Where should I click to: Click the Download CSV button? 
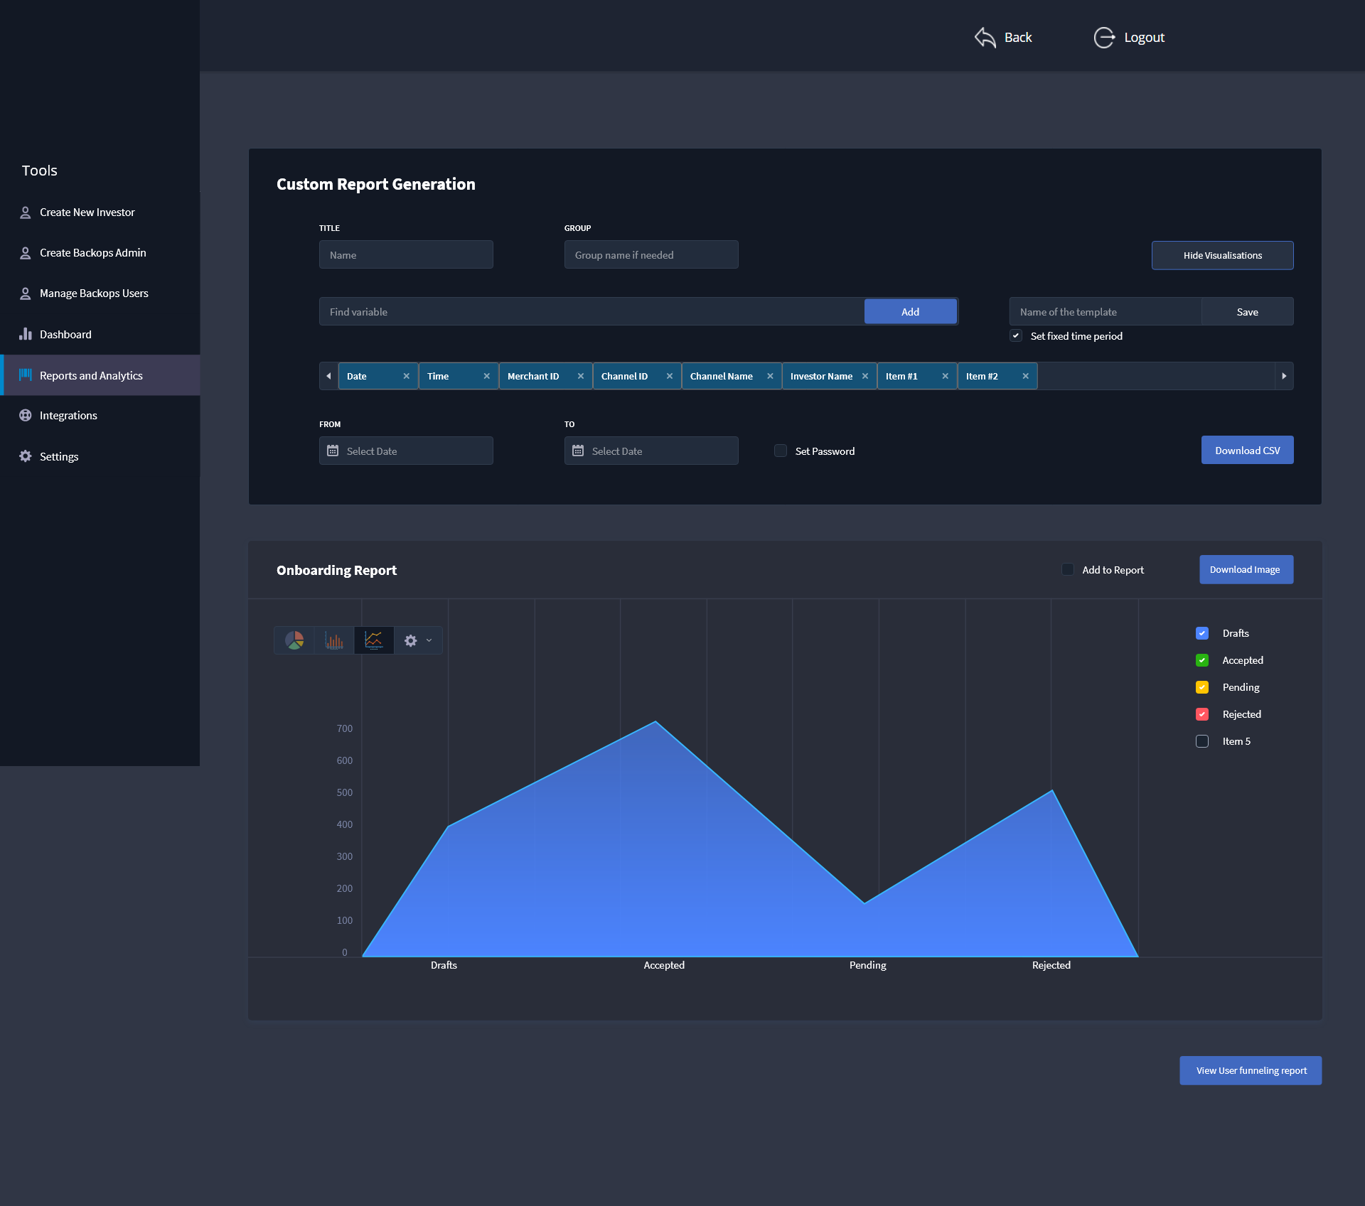[1247, 451]
